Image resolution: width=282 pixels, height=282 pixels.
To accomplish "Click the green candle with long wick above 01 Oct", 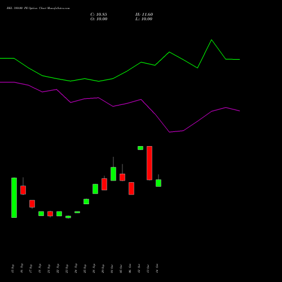I will click(113, 174).
